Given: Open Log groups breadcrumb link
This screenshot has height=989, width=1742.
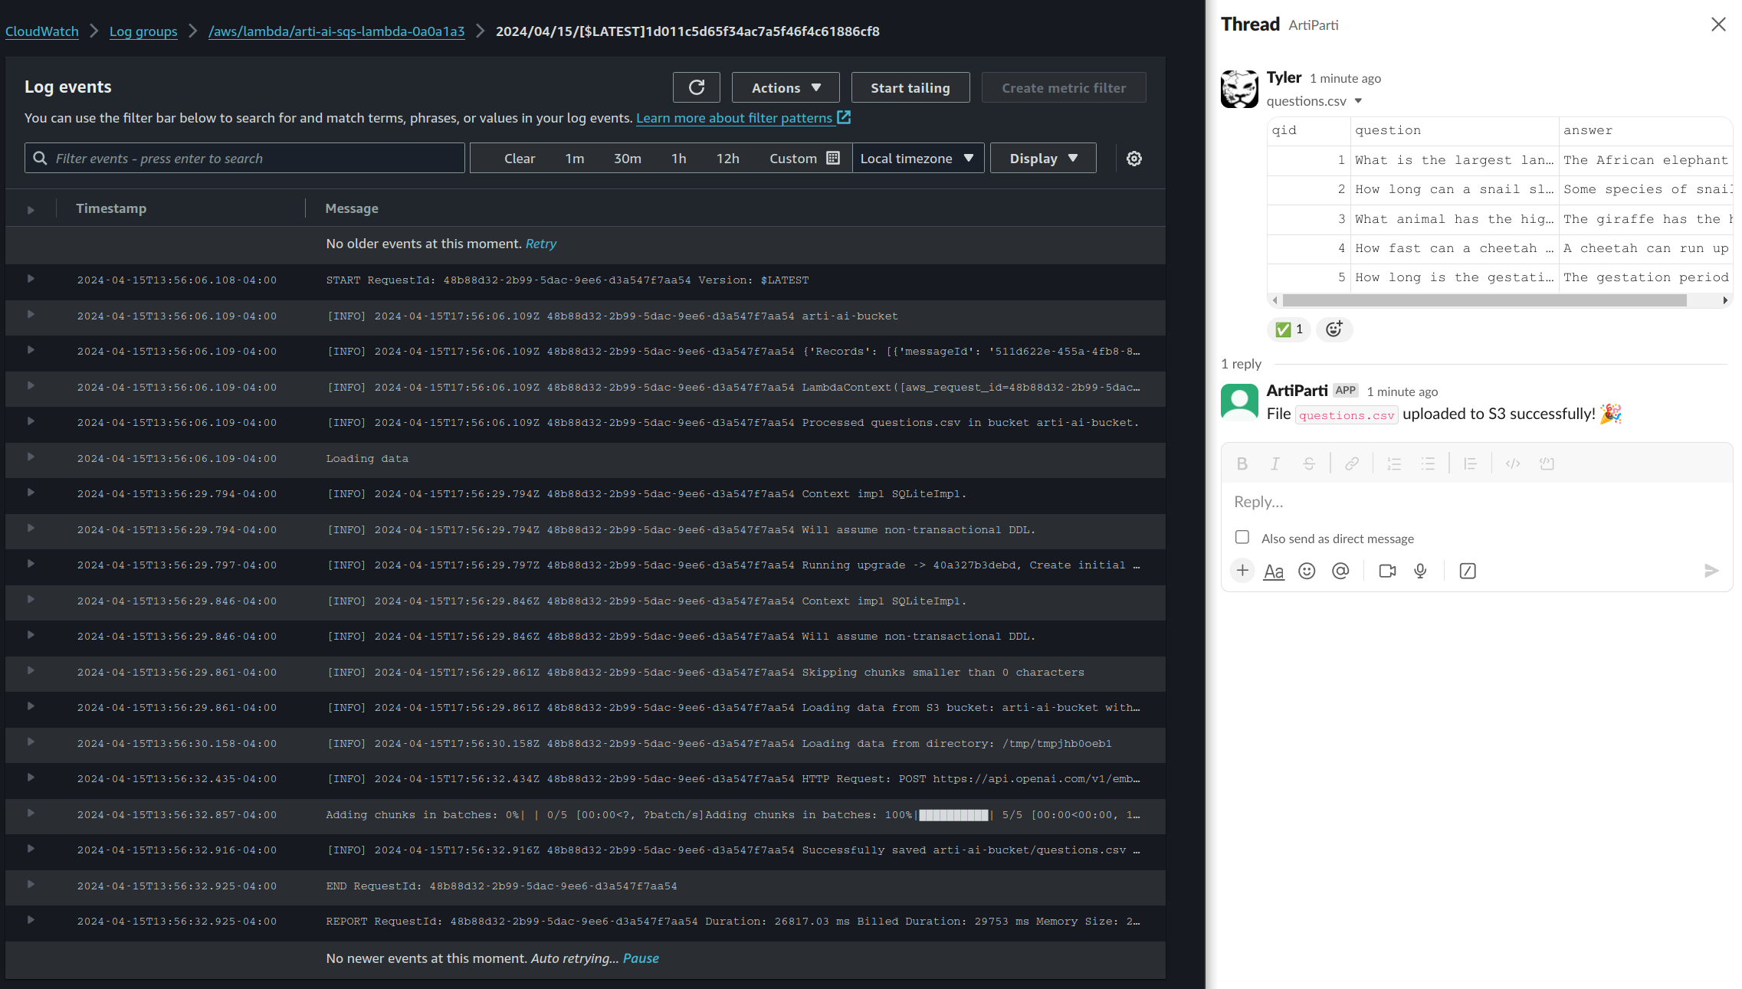Looking at the screenshot, I should tap(143, 31).
